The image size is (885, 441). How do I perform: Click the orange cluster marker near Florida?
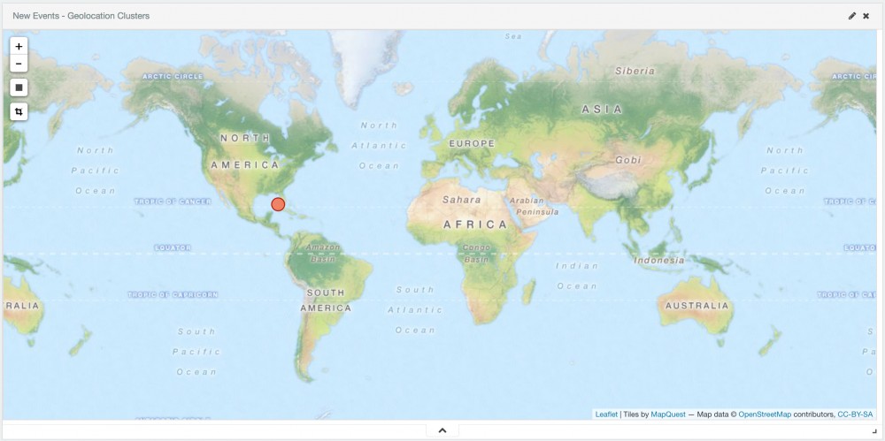coord(278,204)
